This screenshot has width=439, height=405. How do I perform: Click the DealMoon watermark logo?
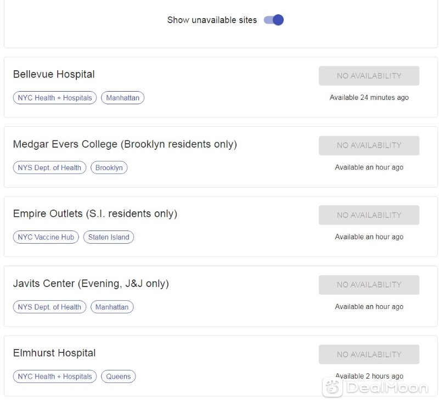(375, 387)
